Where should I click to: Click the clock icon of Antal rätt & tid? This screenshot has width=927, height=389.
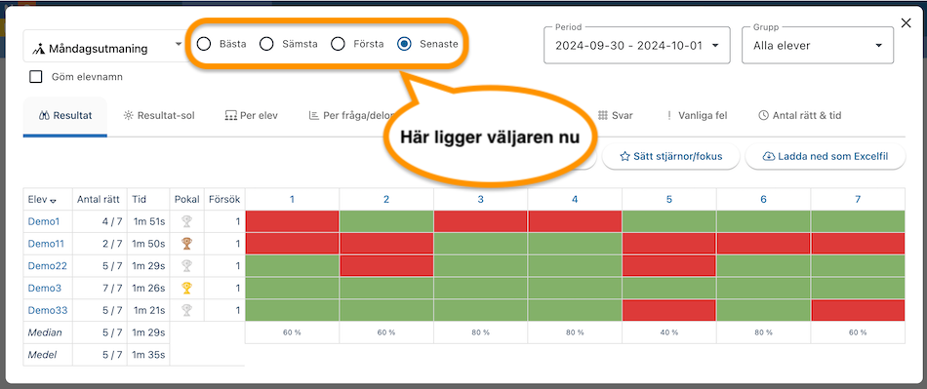[x=763, y=116]
